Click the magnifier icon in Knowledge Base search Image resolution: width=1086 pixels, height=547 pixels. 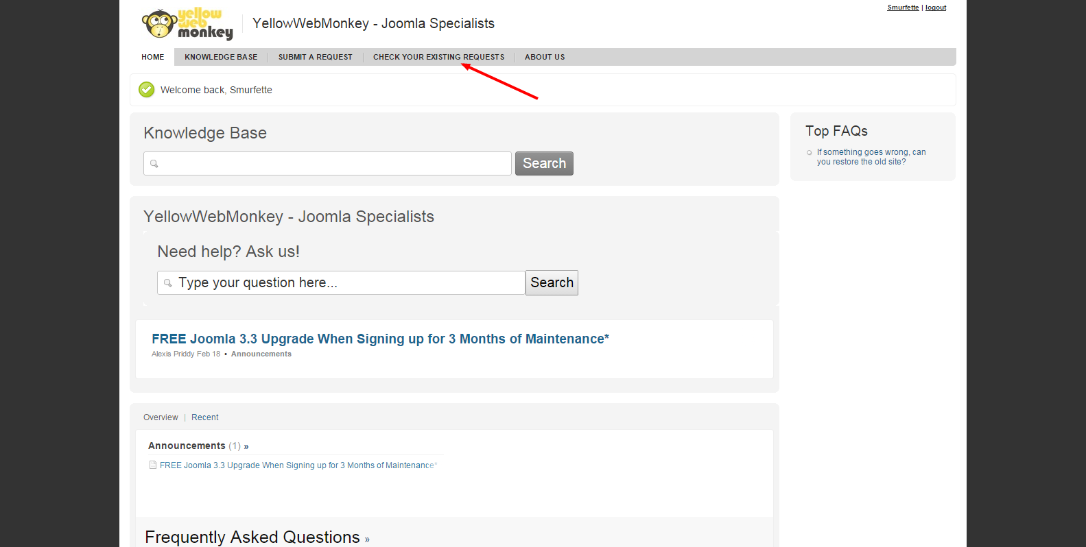tap(154, 164)
